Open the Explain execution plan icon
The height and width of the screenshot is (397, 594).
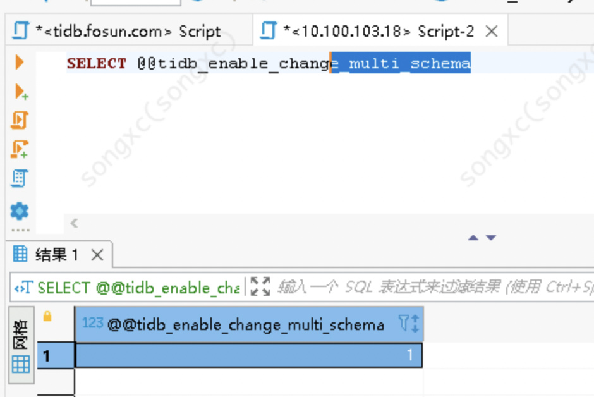[x=20, y=178]
